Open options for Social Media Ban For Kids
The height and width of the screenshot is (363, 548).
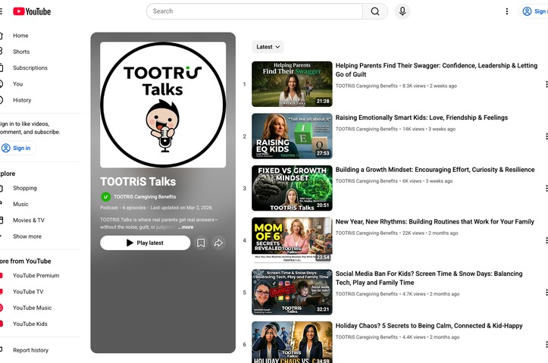coord(546,293)
